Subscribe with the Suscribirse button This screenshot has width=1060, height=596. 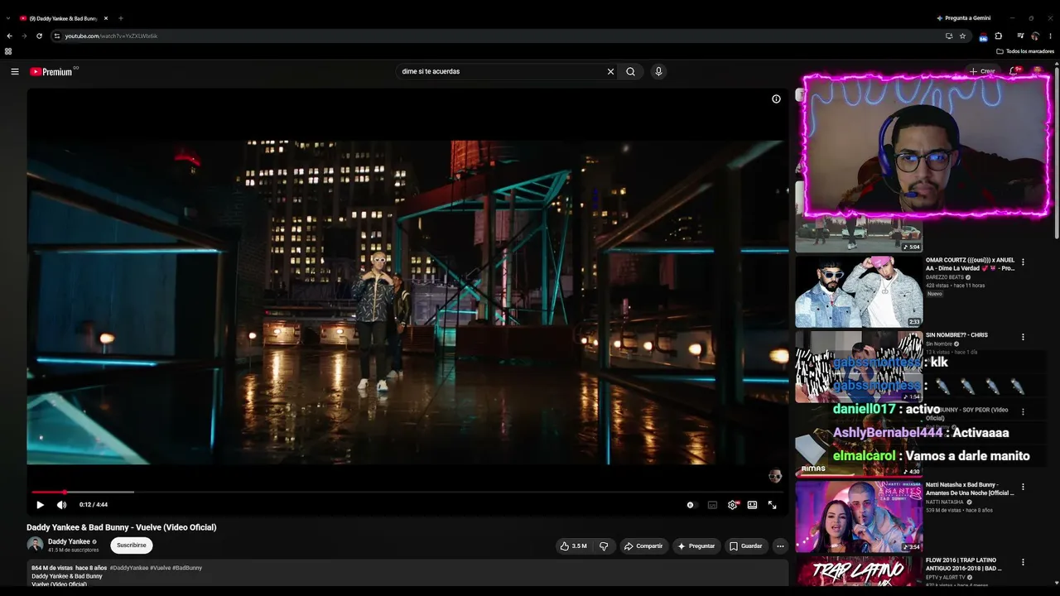pos(132,546)
